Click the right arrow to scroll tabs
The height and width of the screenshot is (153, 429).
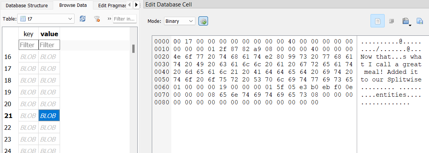pyautogui.click(x=136, y=5)
